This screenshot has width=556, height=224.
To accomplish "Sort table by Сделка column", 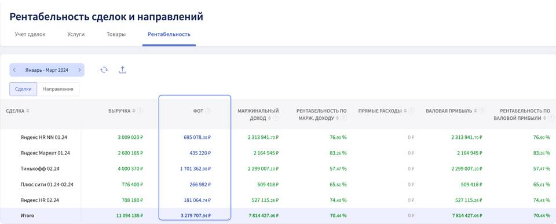I will tap(28, 111).
